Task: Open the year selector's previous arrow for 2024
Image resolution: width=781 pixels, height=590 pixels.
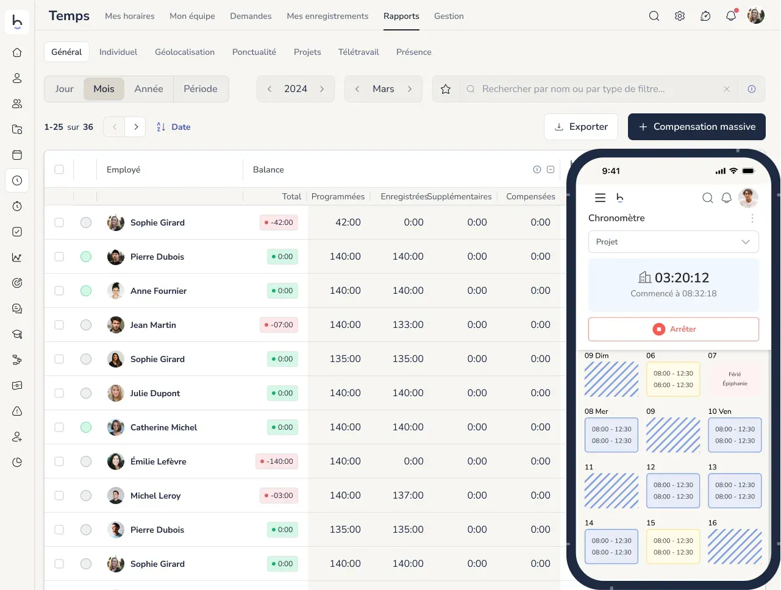Action: [x=269, y=88]
